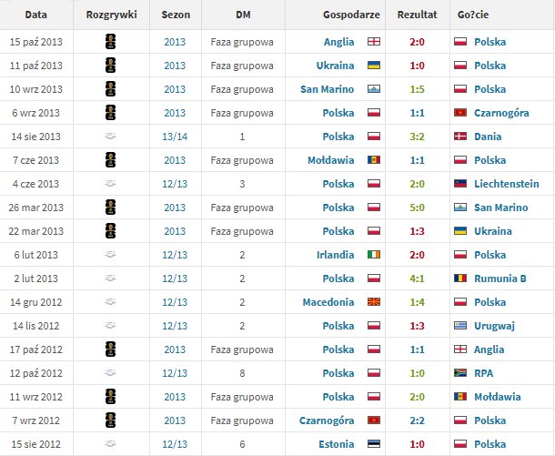
Task: Click the World Cup trophy icon in the 10 wrz 2013 row
Action: (x=111, y=89)
